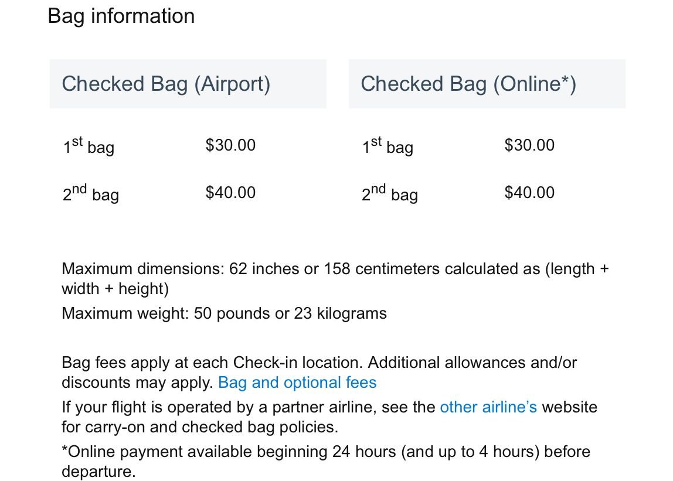Select the Checked Bag (Airport) header

166,84
